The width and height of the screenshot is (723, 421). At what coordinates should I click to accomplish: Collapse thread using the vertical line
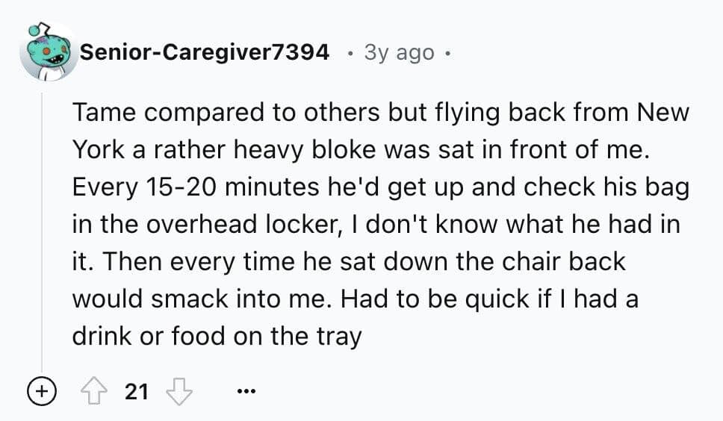42,224
